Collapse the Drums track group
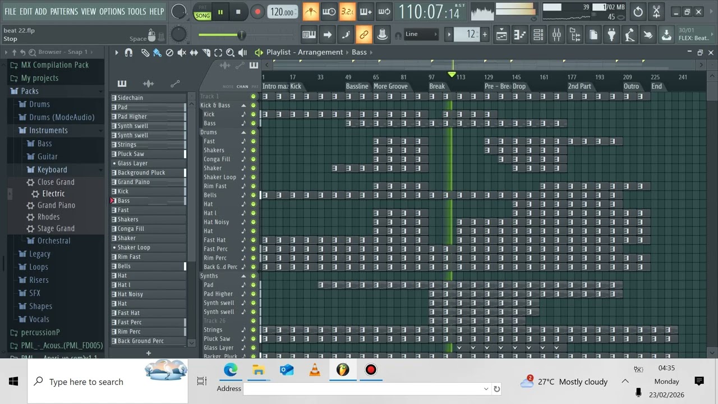 [243, 132]
